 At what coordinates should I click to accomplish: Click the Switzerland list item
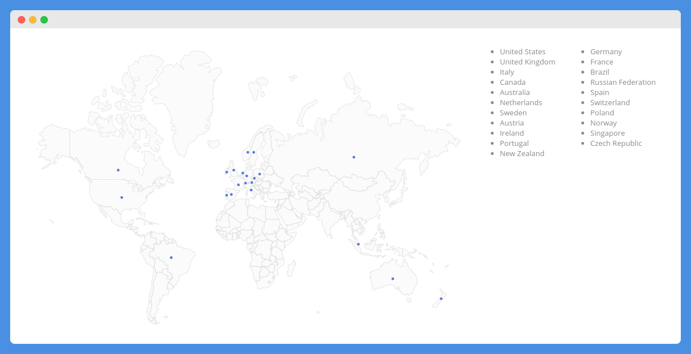[x=610, y=102]
